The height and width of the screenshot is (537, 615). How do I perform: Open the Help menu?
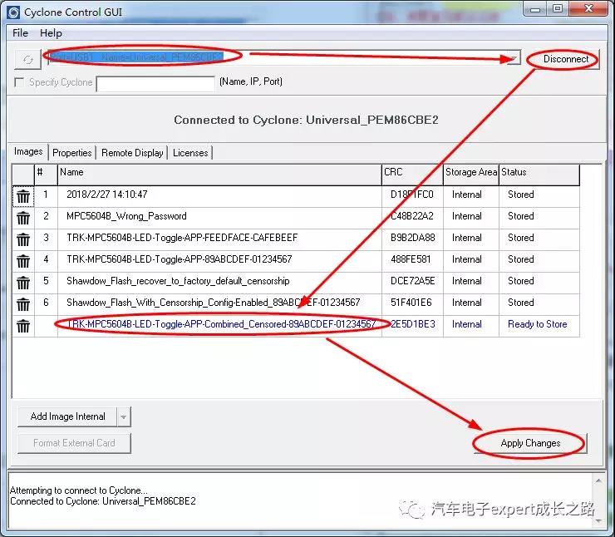[x=51, y=33]
